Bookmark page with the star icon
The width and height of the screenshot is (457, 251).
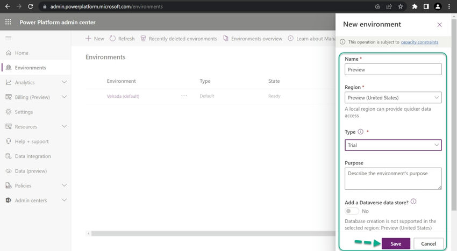point(401,6)
